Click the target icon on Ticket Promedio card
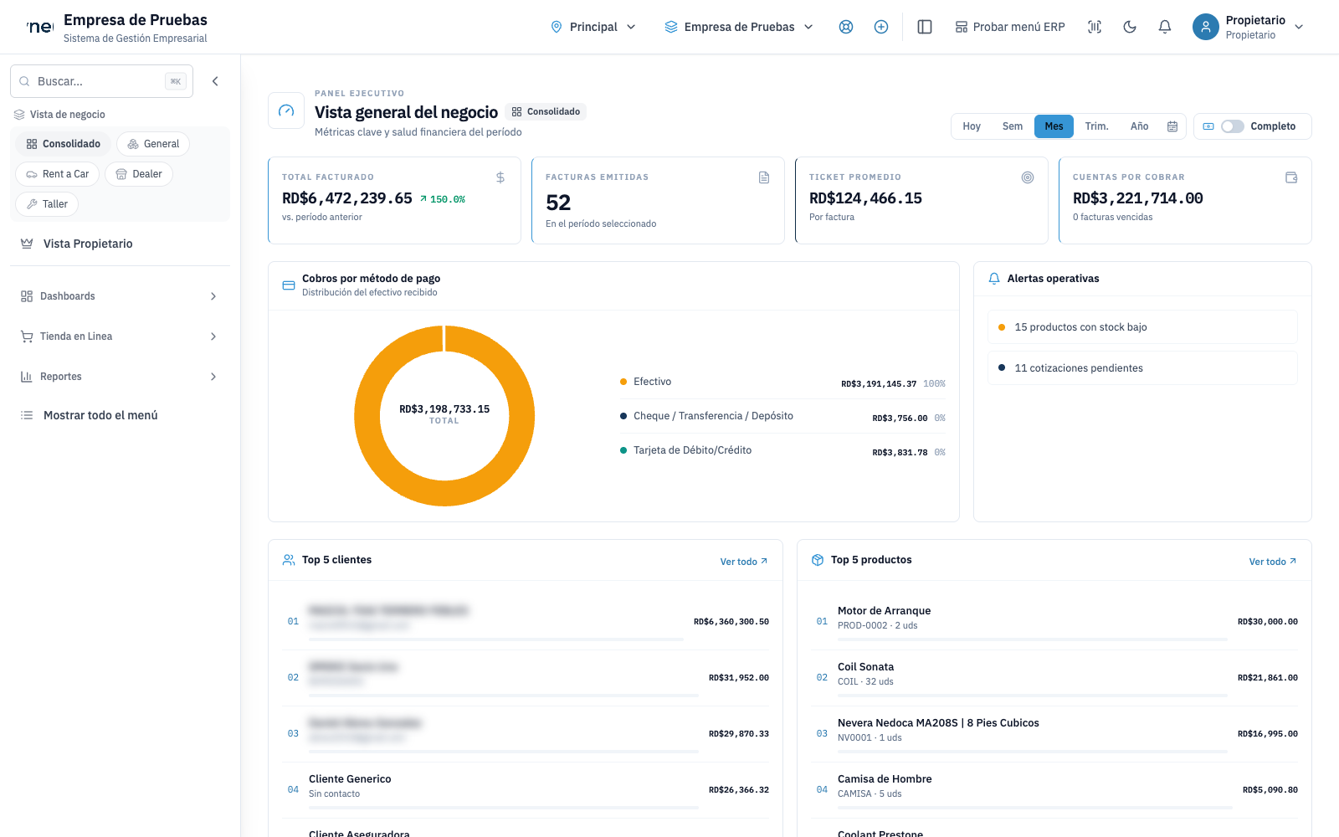 point(1028,177)
